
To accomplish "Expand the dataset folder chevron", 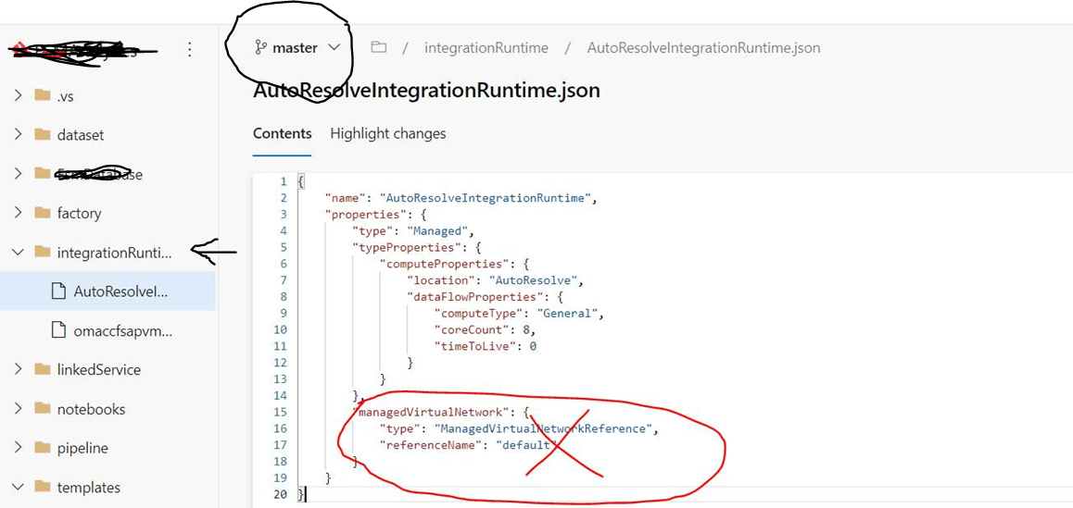I will click(18, 135).
